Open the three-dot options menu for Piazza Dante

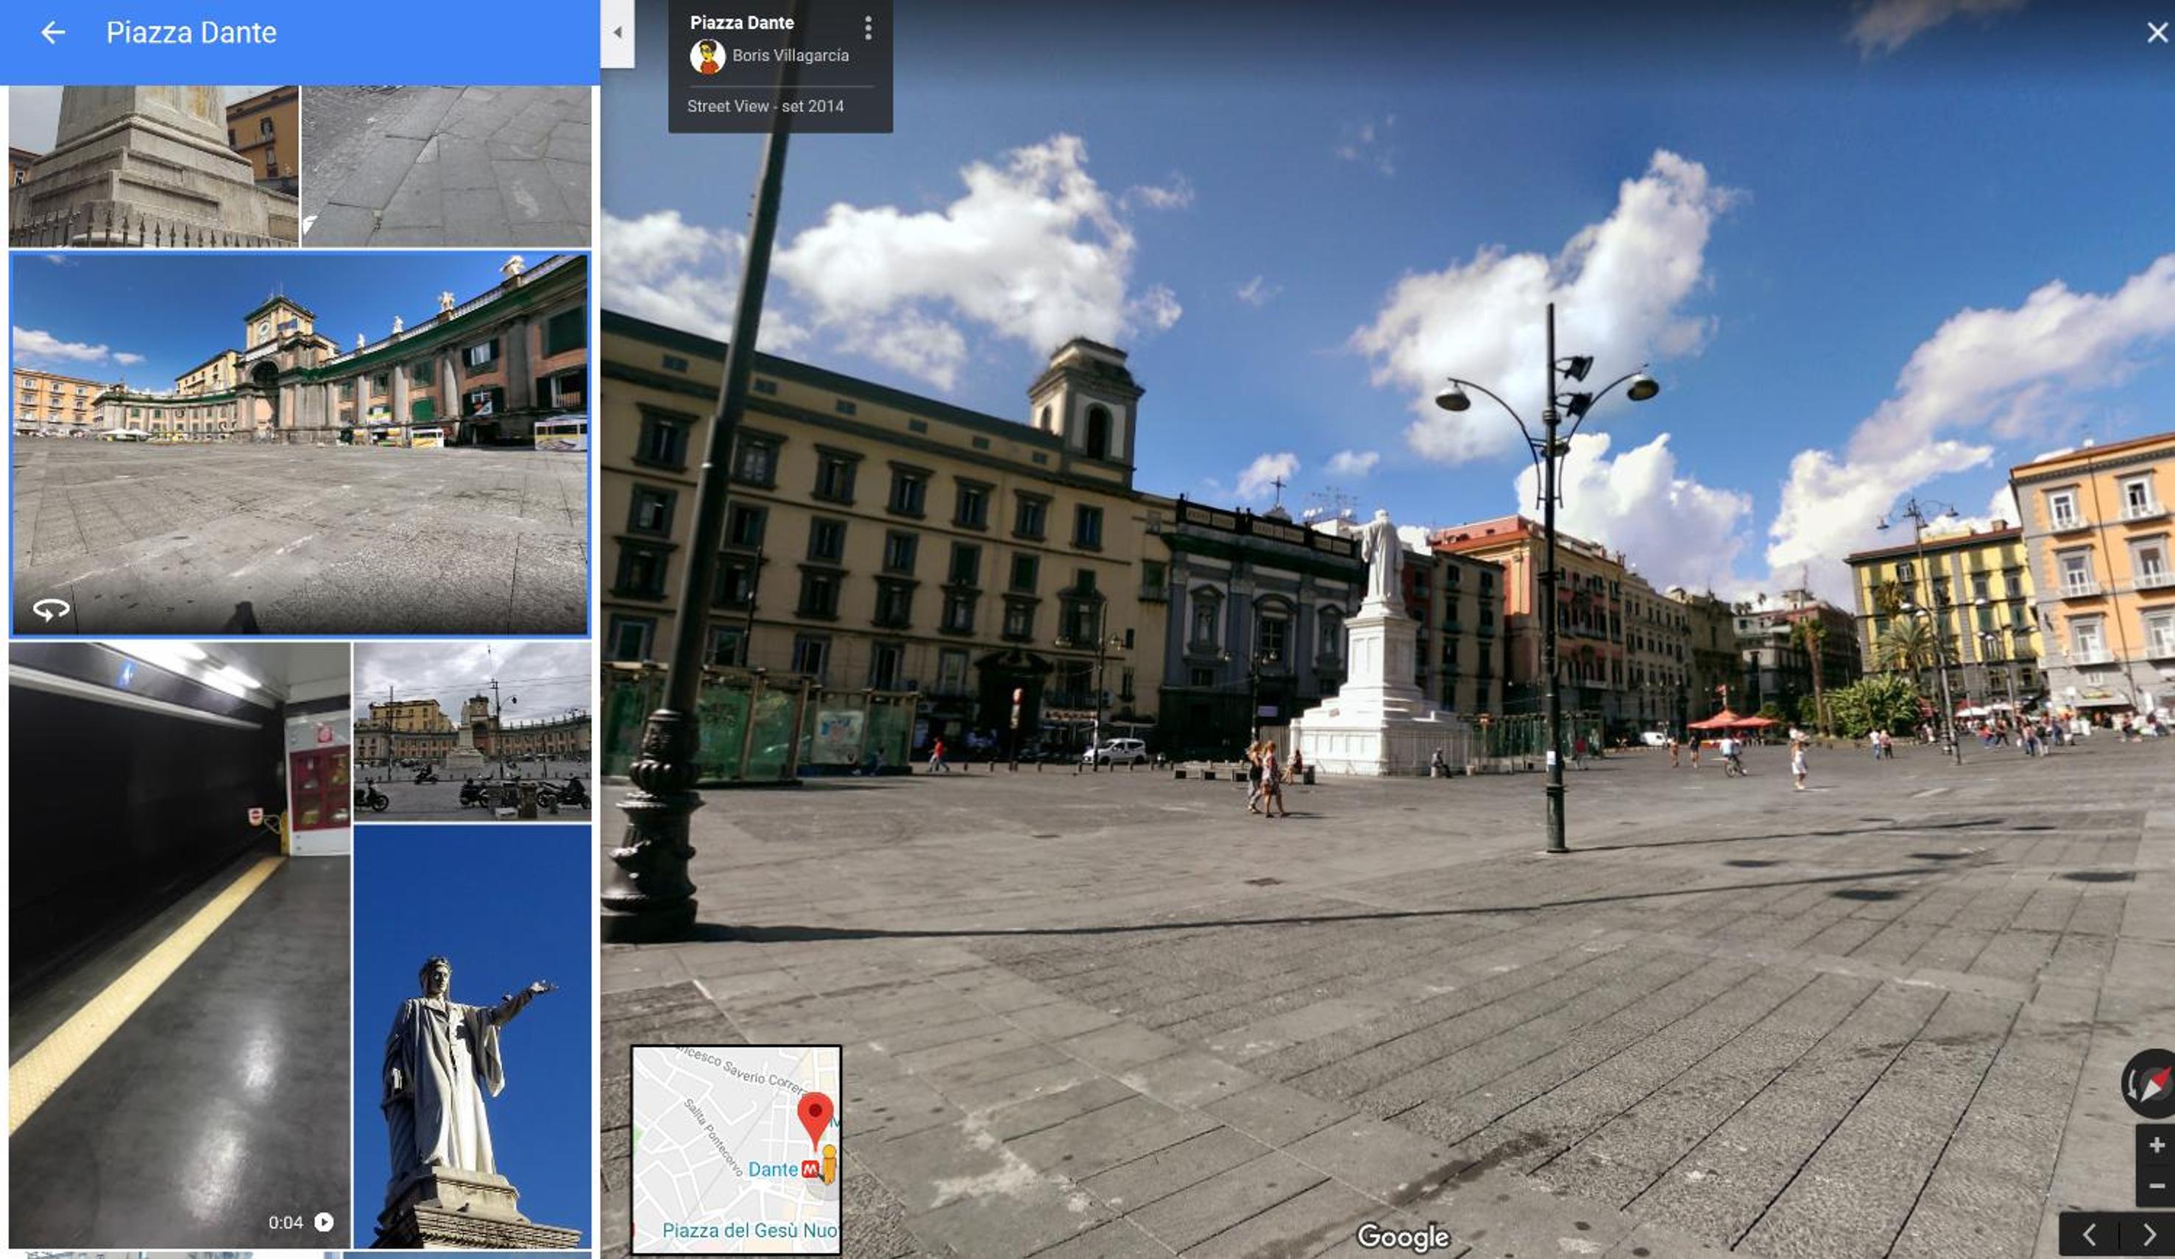pos(869,29)
